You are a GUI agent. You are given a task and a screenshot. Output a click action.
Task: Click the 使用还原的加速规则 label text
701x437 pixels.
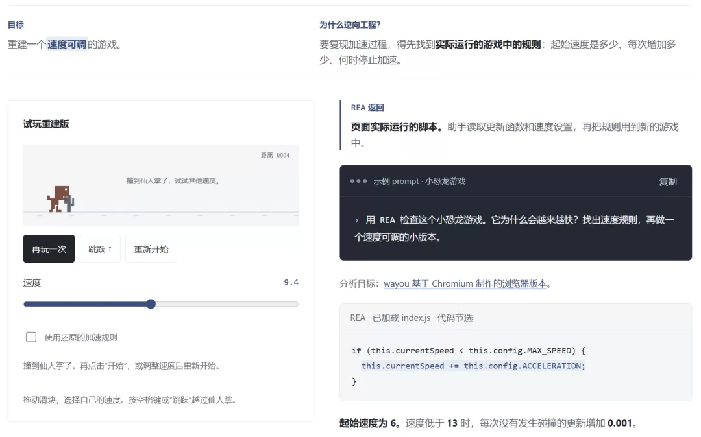coord(81,337)
